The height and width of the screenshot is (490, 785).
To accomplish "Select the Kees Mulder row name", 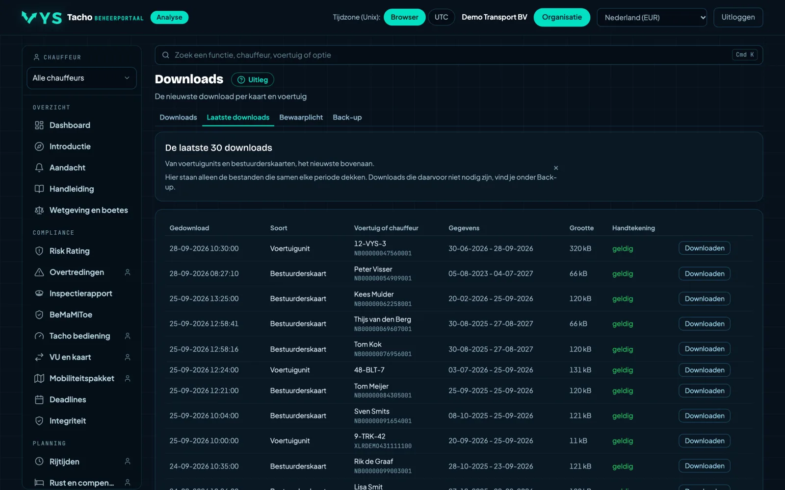I will 374,294.
